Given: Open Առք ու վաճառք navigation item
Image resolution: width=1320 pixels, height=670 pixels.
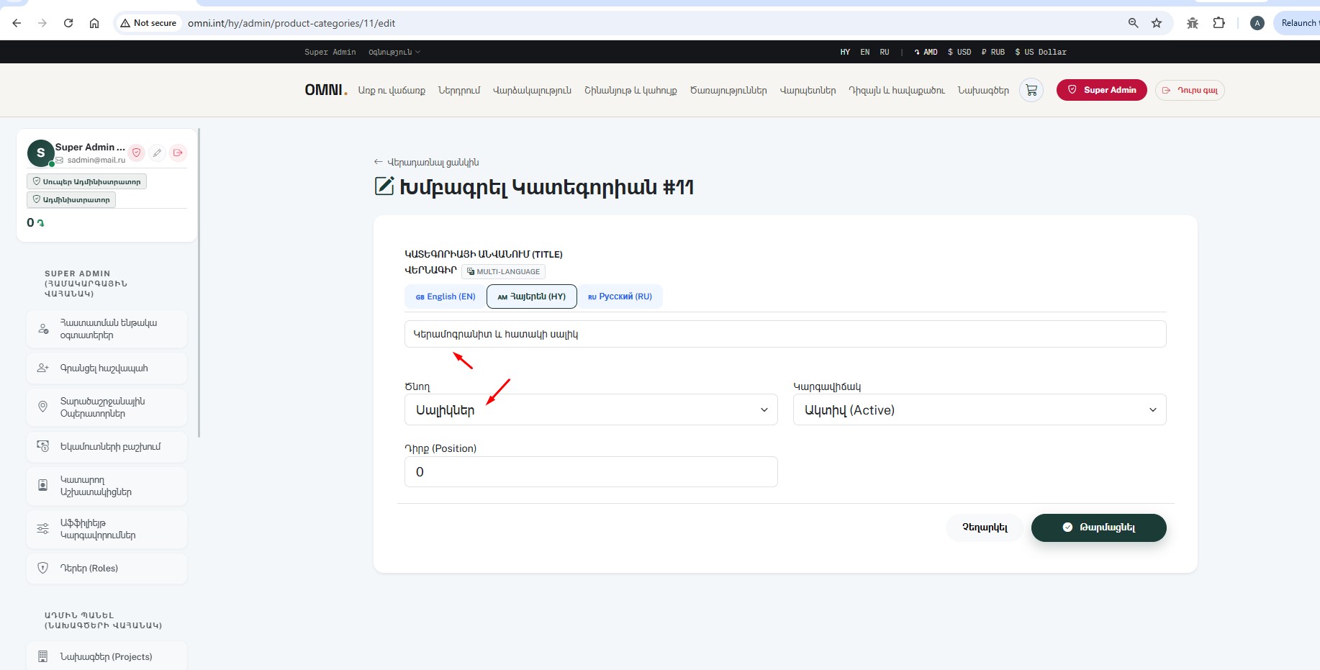Looking at the screenshot, I should 392,90.
